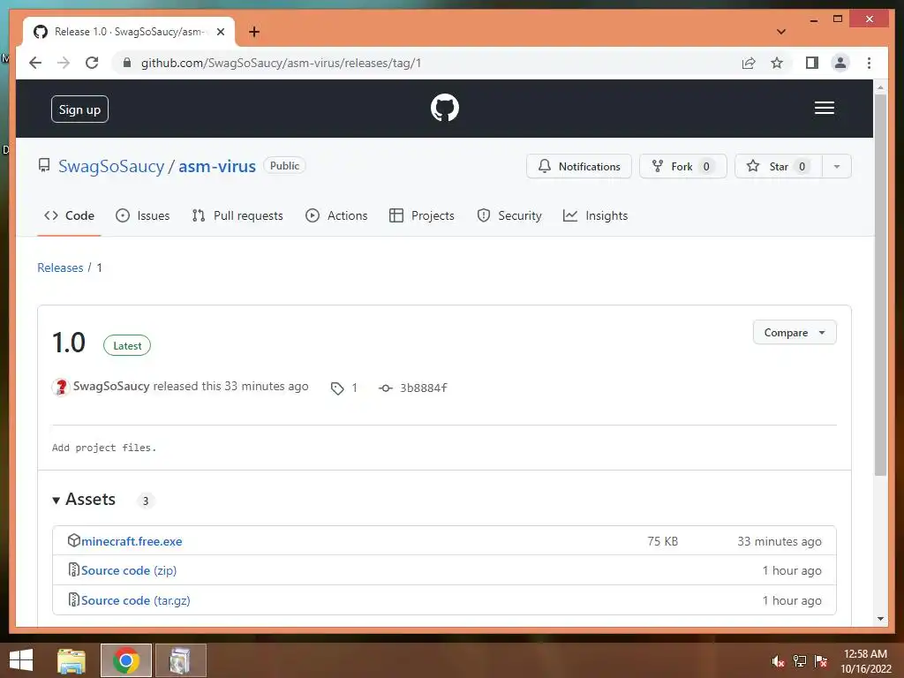Click the Releases breadcrumb link
Image resolution: width=904 pixels, height=678 pixels.
(x=60, y=267)
